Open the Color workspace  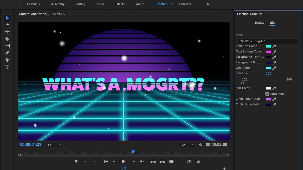tap(100, 4)
